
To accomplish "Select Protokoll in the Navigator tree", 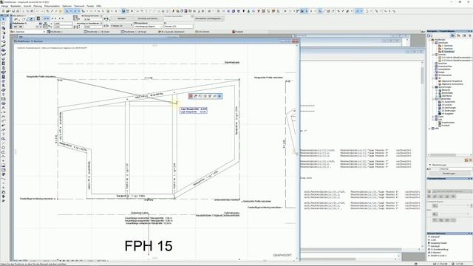I will point(446,126).
